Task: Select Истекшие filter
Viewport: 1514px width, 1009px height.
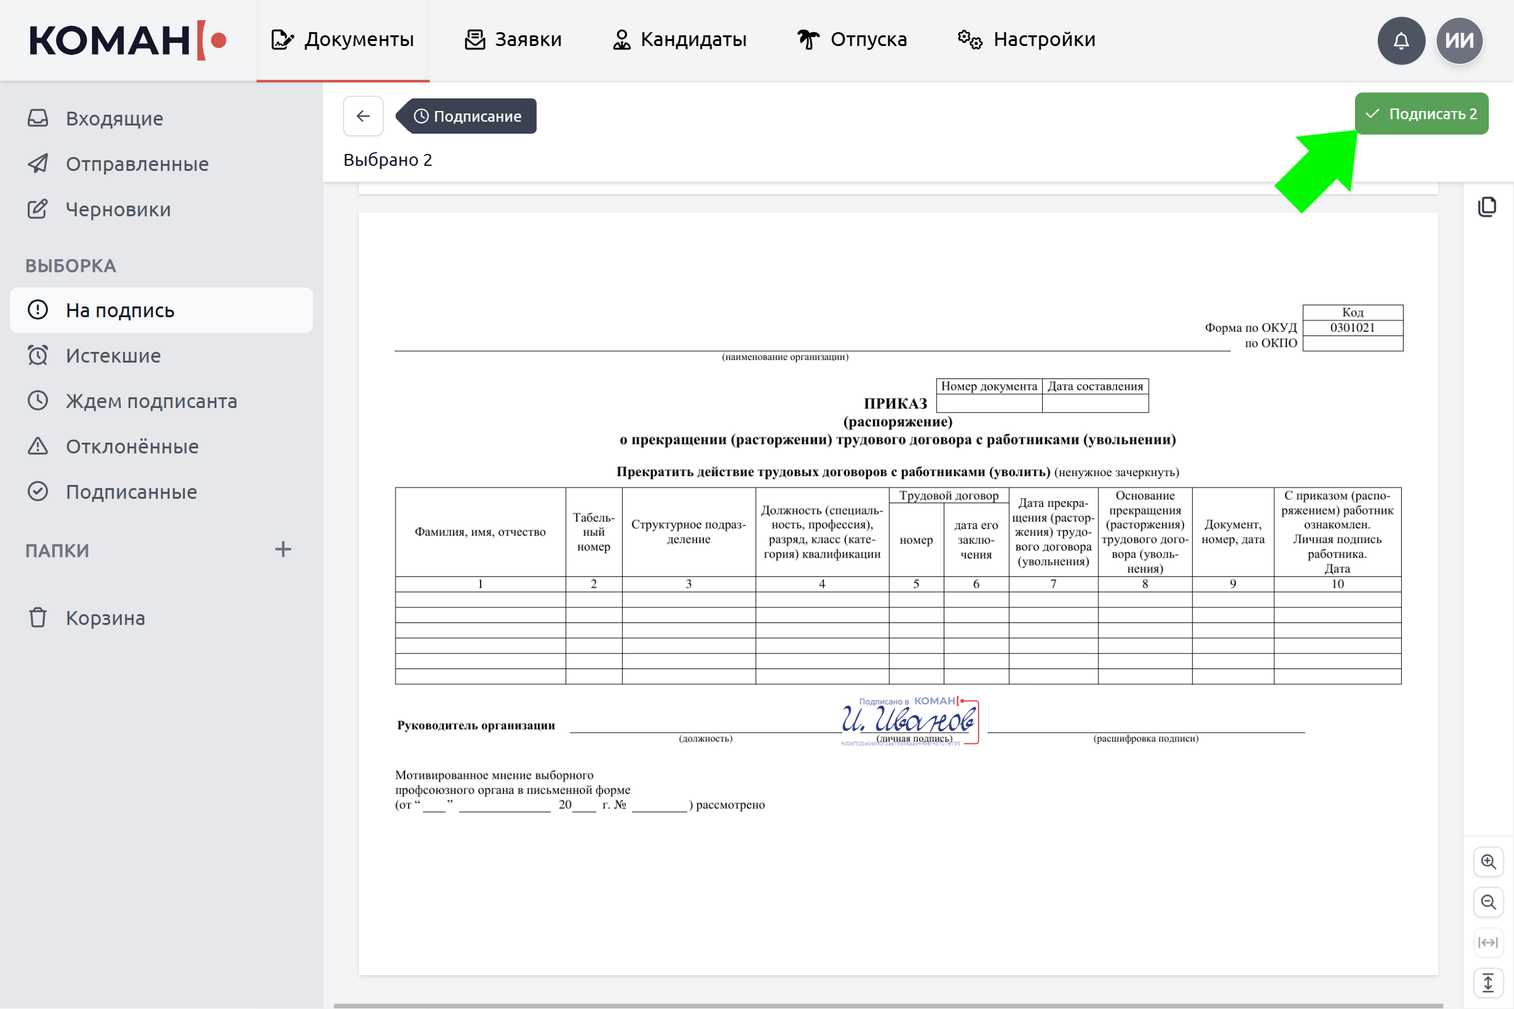Action: pos(161,356)
